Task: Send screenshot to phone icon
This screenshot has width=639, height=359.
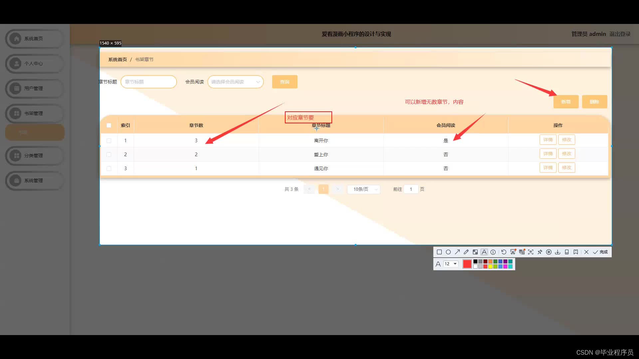Action: tap(567, 252)
